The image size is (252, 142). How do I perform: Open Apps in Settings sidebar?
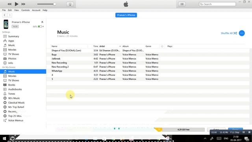tap(11, 41)
